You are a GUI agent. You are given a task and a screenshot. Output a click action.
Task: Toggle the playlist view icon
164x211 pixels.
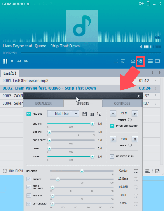click(150, 61)
